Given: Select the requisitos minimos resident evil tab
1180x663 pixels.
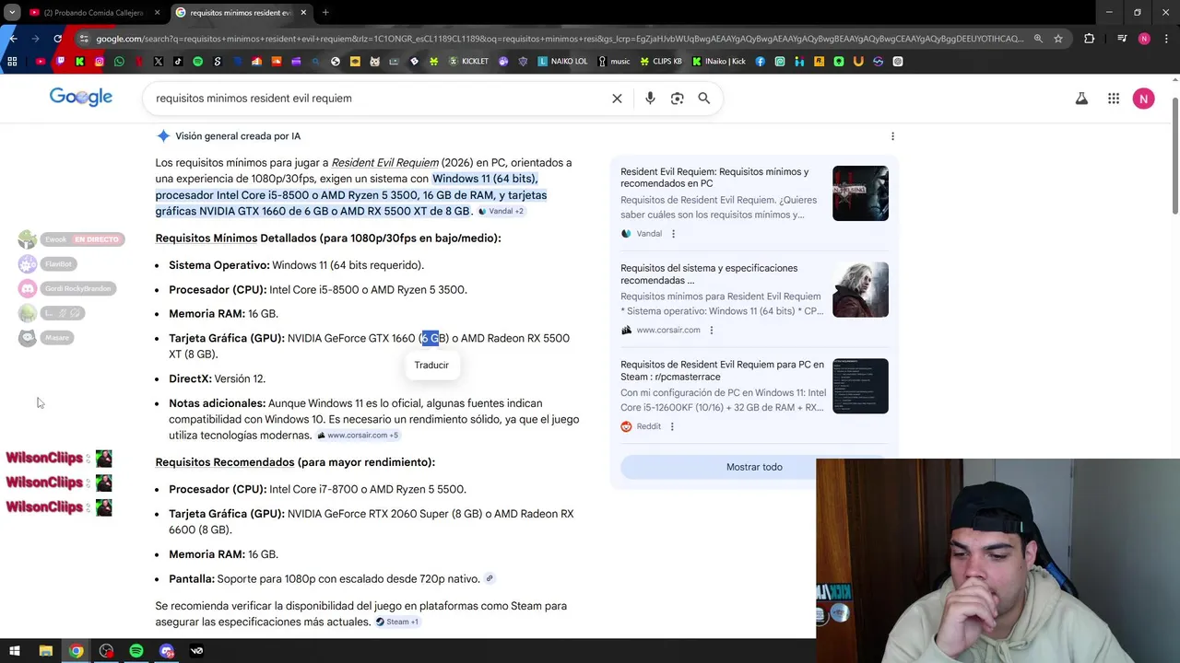Looking at the screenshot, I should 240,13.
